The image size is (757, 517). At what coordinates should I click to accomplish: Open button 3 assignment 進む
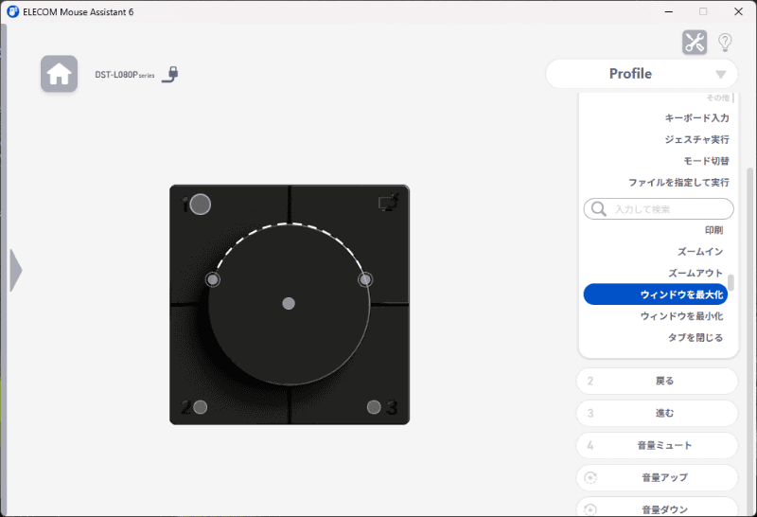(657, 413)
